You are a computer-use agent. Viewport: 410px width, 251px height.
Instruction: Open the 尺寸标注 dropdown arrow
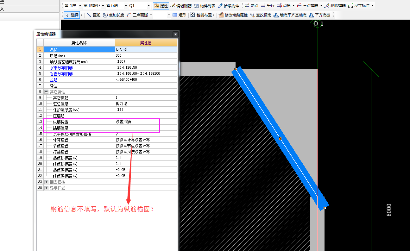(372, 6)
